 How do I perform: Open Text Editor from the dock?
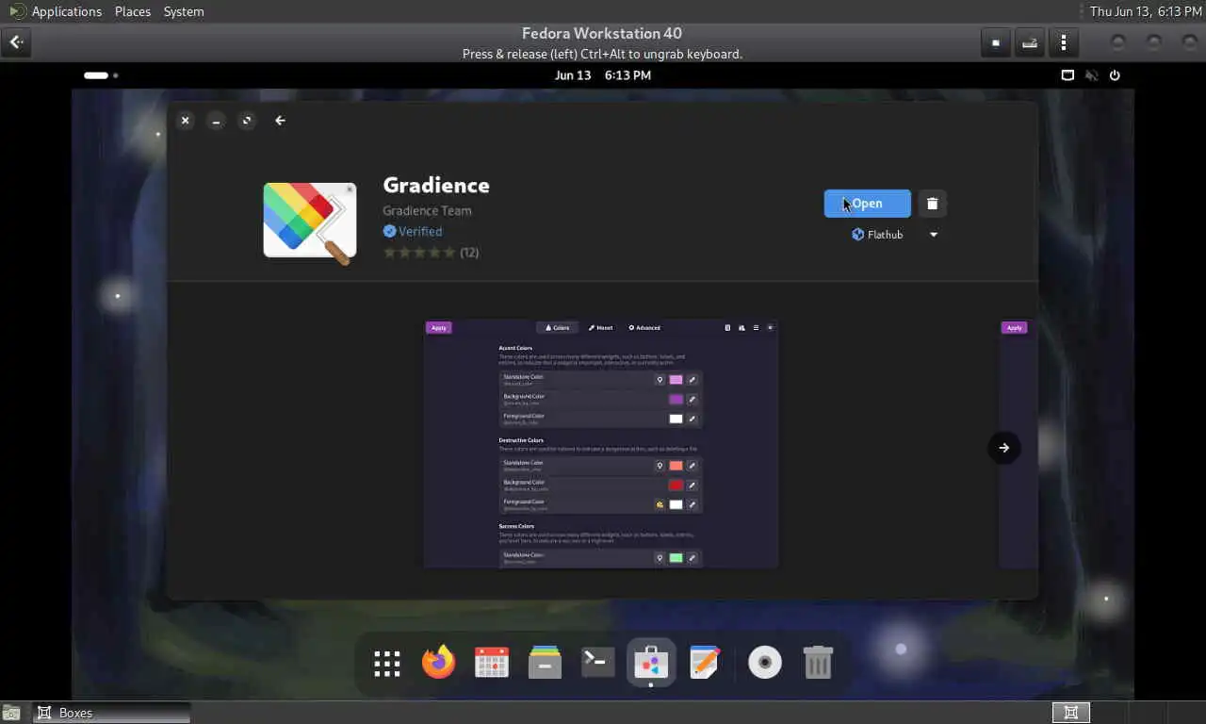[x=705, y=663]
